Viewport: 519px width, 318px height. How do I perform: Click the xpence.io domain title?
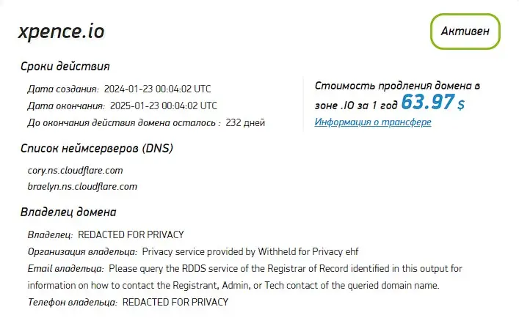point(62,32)
